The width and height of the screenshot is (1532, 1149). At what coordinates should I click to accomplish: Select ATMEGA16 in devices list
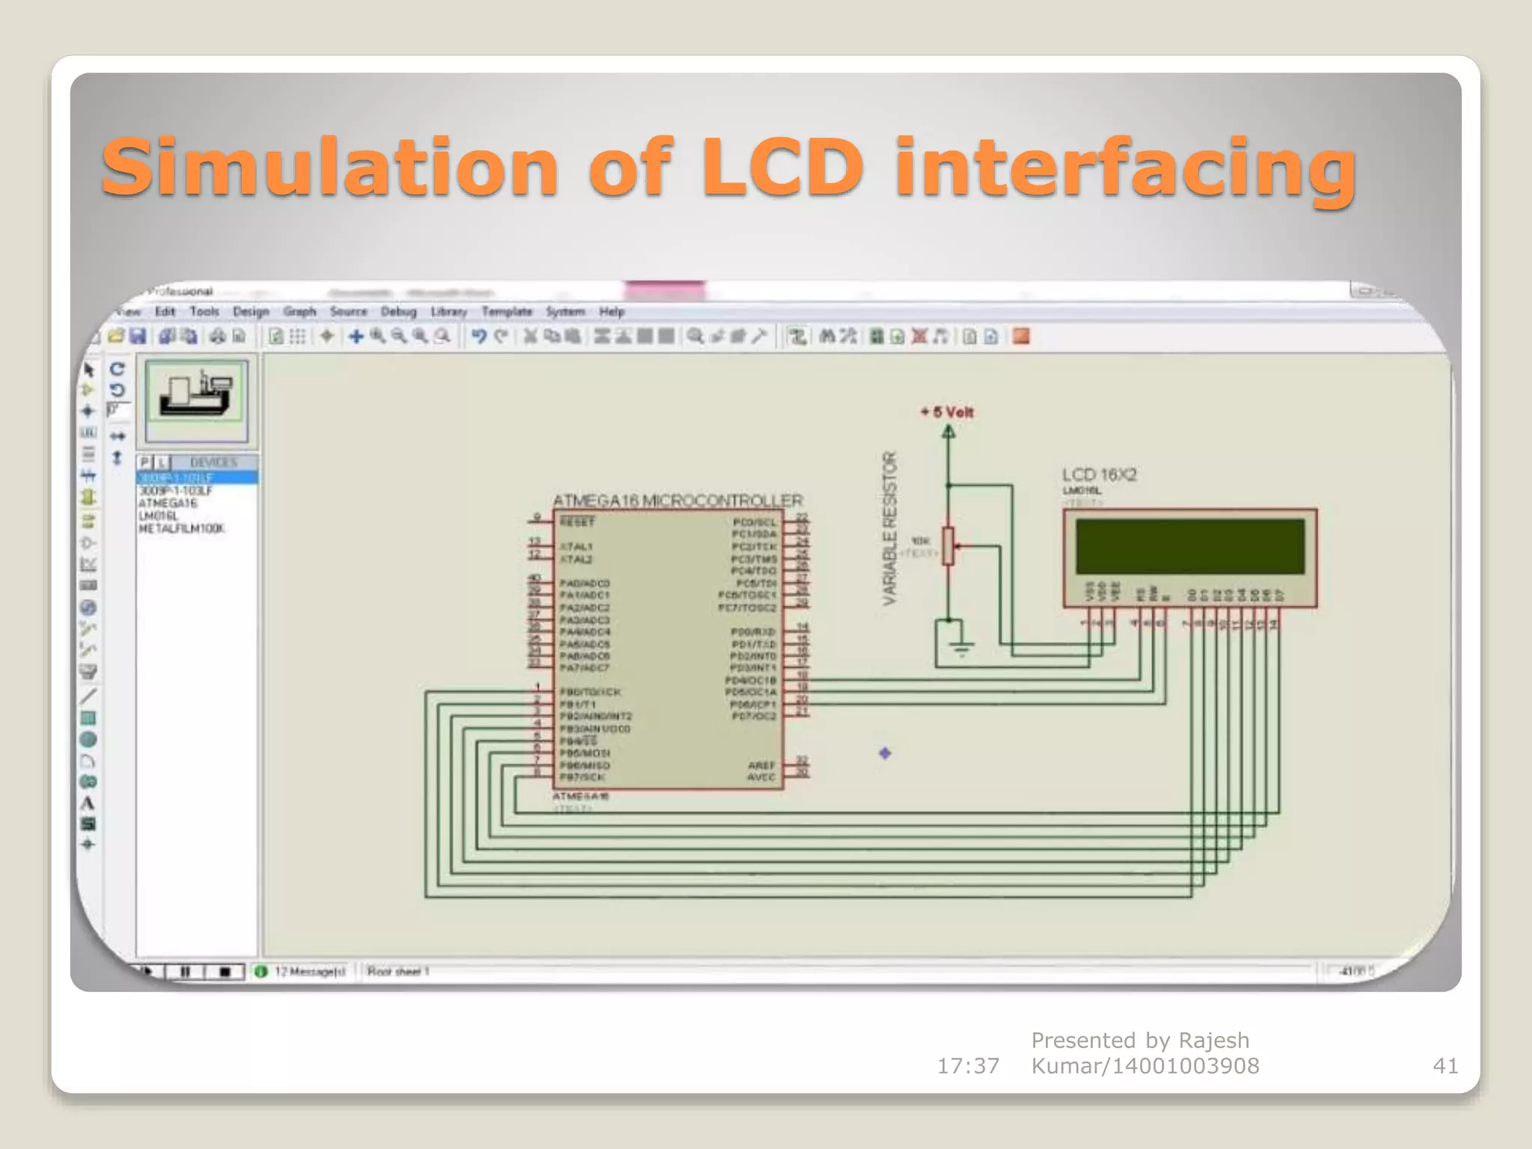[x=168, y=503]
